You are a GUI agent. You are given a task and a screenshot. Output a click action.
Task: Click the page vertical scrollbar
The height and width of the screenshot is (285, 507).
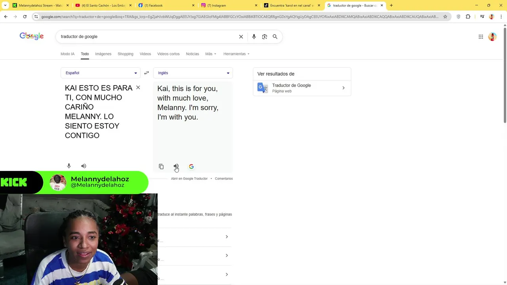click(x=505, y=75)
